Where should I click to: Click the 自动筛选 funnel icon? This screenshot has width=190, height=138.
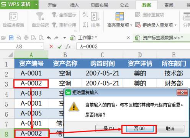(40, 16)
